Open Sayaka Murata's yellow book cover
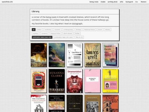The image size is (149, 112). coord(110,81)
